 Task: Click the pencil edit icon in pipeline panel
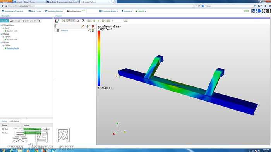82,26
